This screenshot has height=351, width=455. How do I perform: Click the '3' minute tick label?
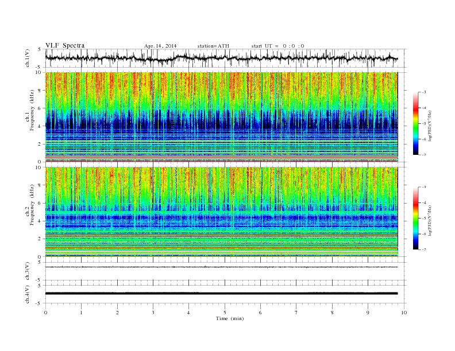click(153, 313)
